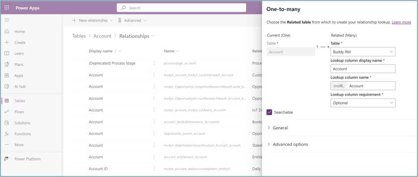Click the Learn book icon

7,54
